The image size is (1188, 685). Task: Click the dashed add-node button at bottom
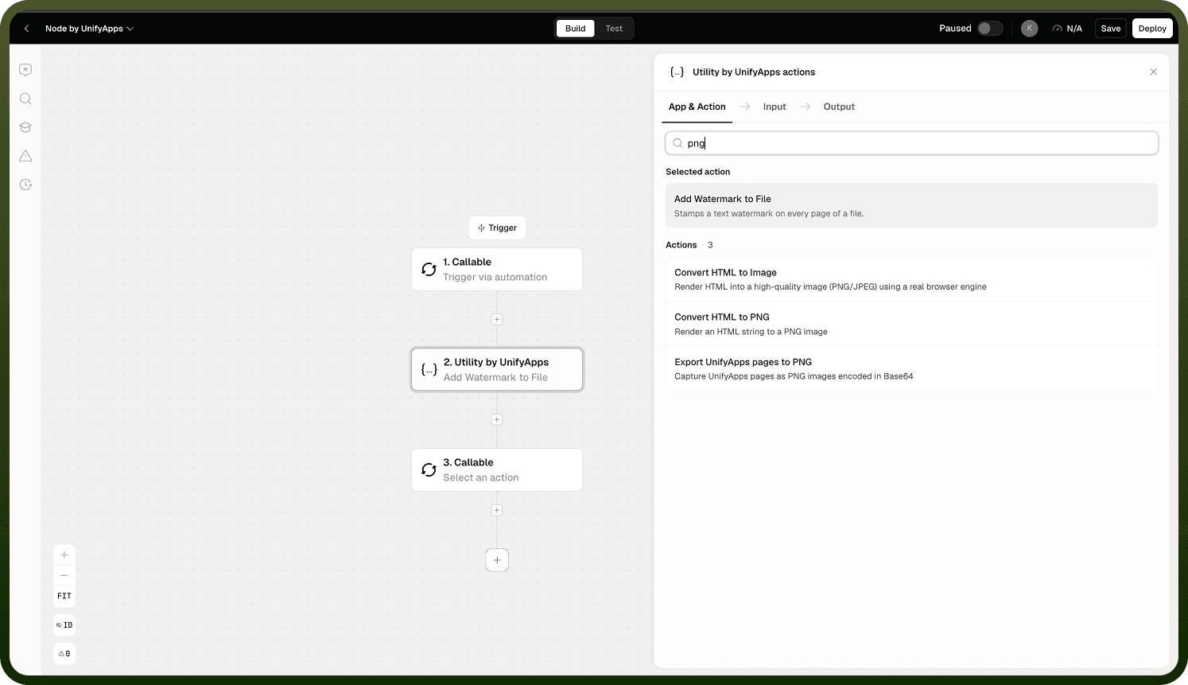tap(497, 560)
